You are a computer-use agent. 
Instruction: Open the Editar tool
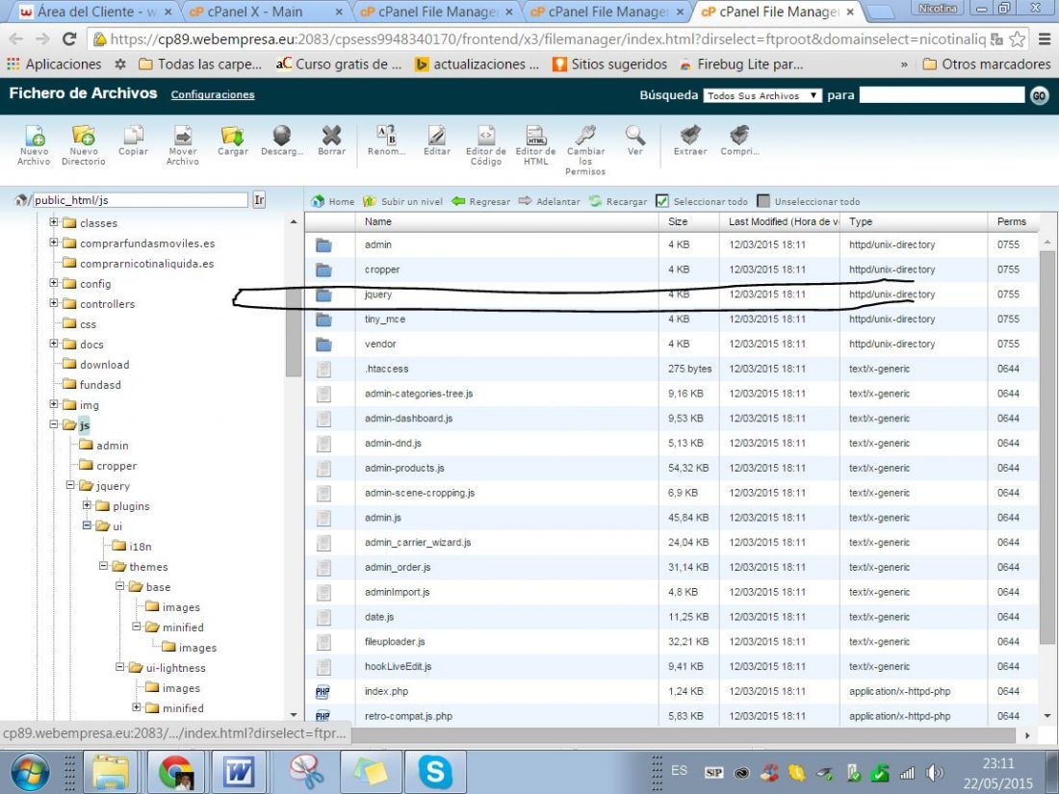pyautogui.click(x=437, y=141)
